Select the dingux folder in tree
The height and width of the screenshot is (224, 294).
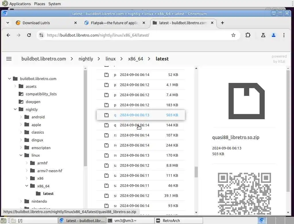click(x=37, y=140)
